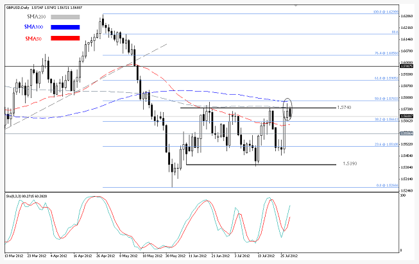Click the 21 Jun 2012 date label
Image resolution: width=419 pixels, height=264 pixels.
[x=221, y=256]
